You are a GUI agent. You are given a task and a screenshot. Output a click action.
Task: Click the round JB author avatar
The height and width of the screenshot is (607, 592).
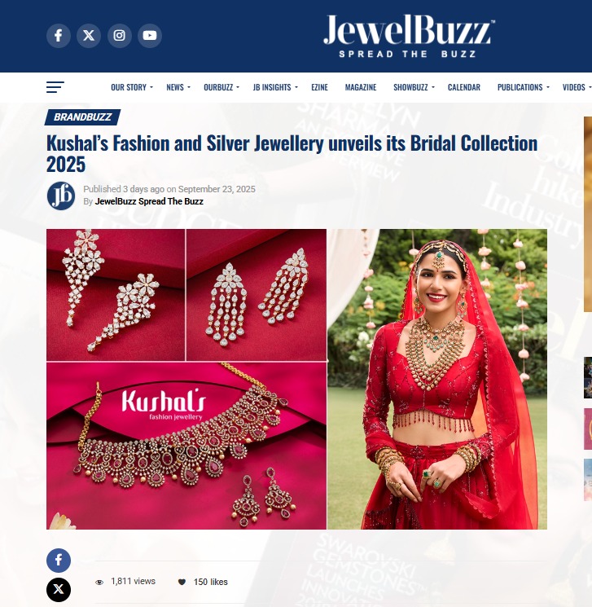pyautogui.click(x=61, y=196)
